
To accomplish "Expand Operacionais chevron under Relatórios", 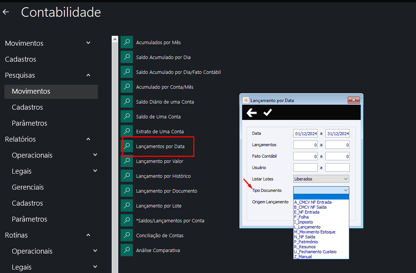I will [95, 155].
